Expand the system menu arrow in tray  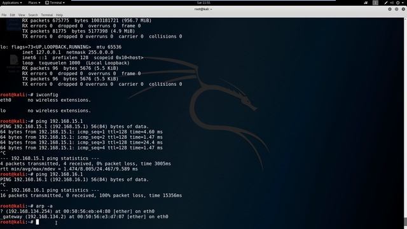(403, 3)
